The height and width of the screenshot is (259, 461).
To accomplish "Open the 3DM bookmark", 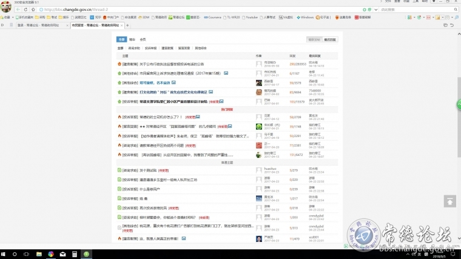I will point(144,18).
